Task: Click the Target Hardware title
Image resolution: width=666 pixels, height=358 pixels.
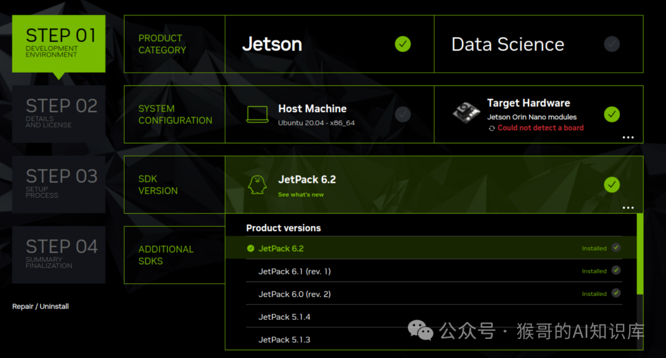Action: (528, 103)
